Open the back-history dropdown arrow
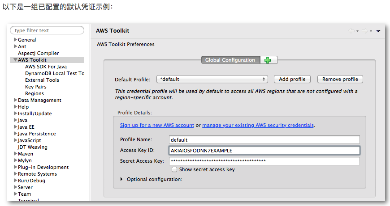The width and height of the screenshot is (390, 206). tap(358, 31)
